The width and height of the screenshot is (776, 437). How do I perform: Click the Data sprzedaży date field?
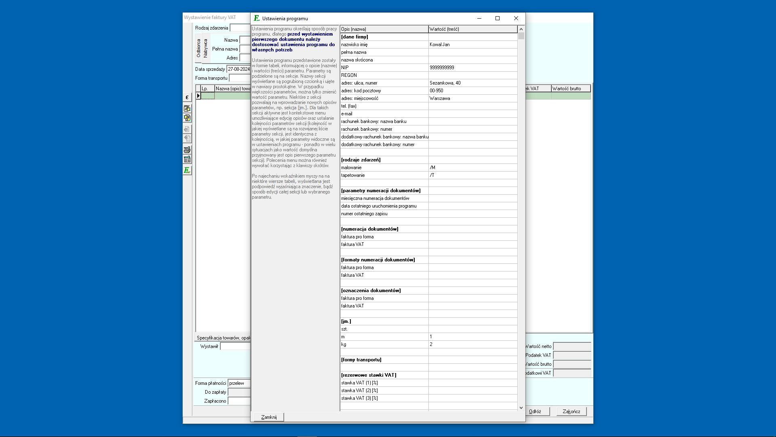tap(238, 69)
